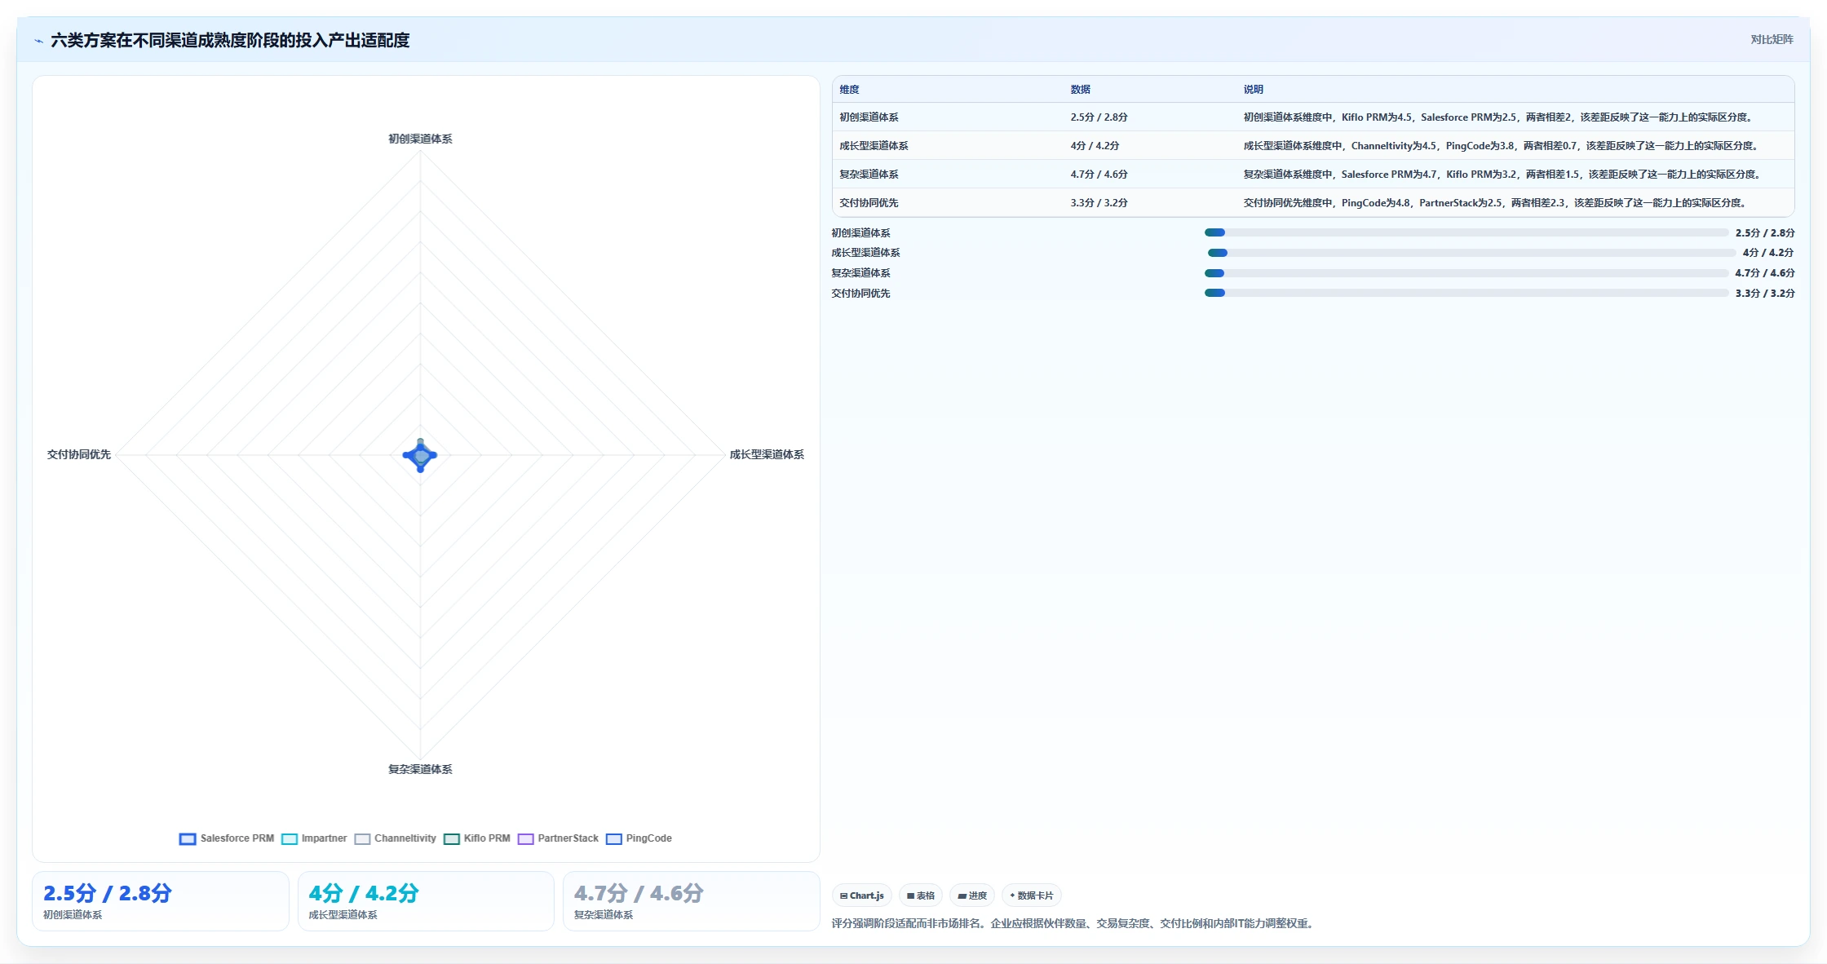Toggle Salesforce PRM legend dataset

click(227, 838)
